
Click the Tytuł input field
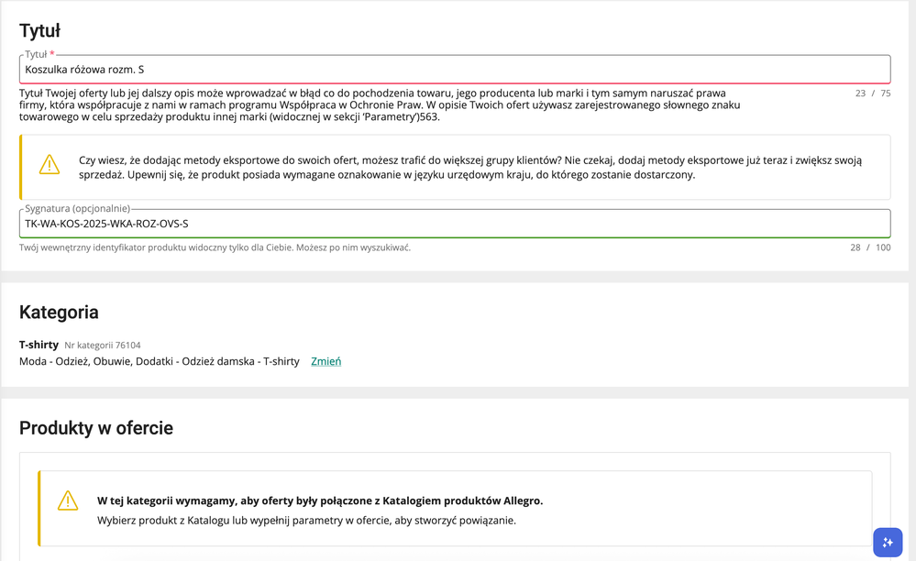tap(454, 70)
